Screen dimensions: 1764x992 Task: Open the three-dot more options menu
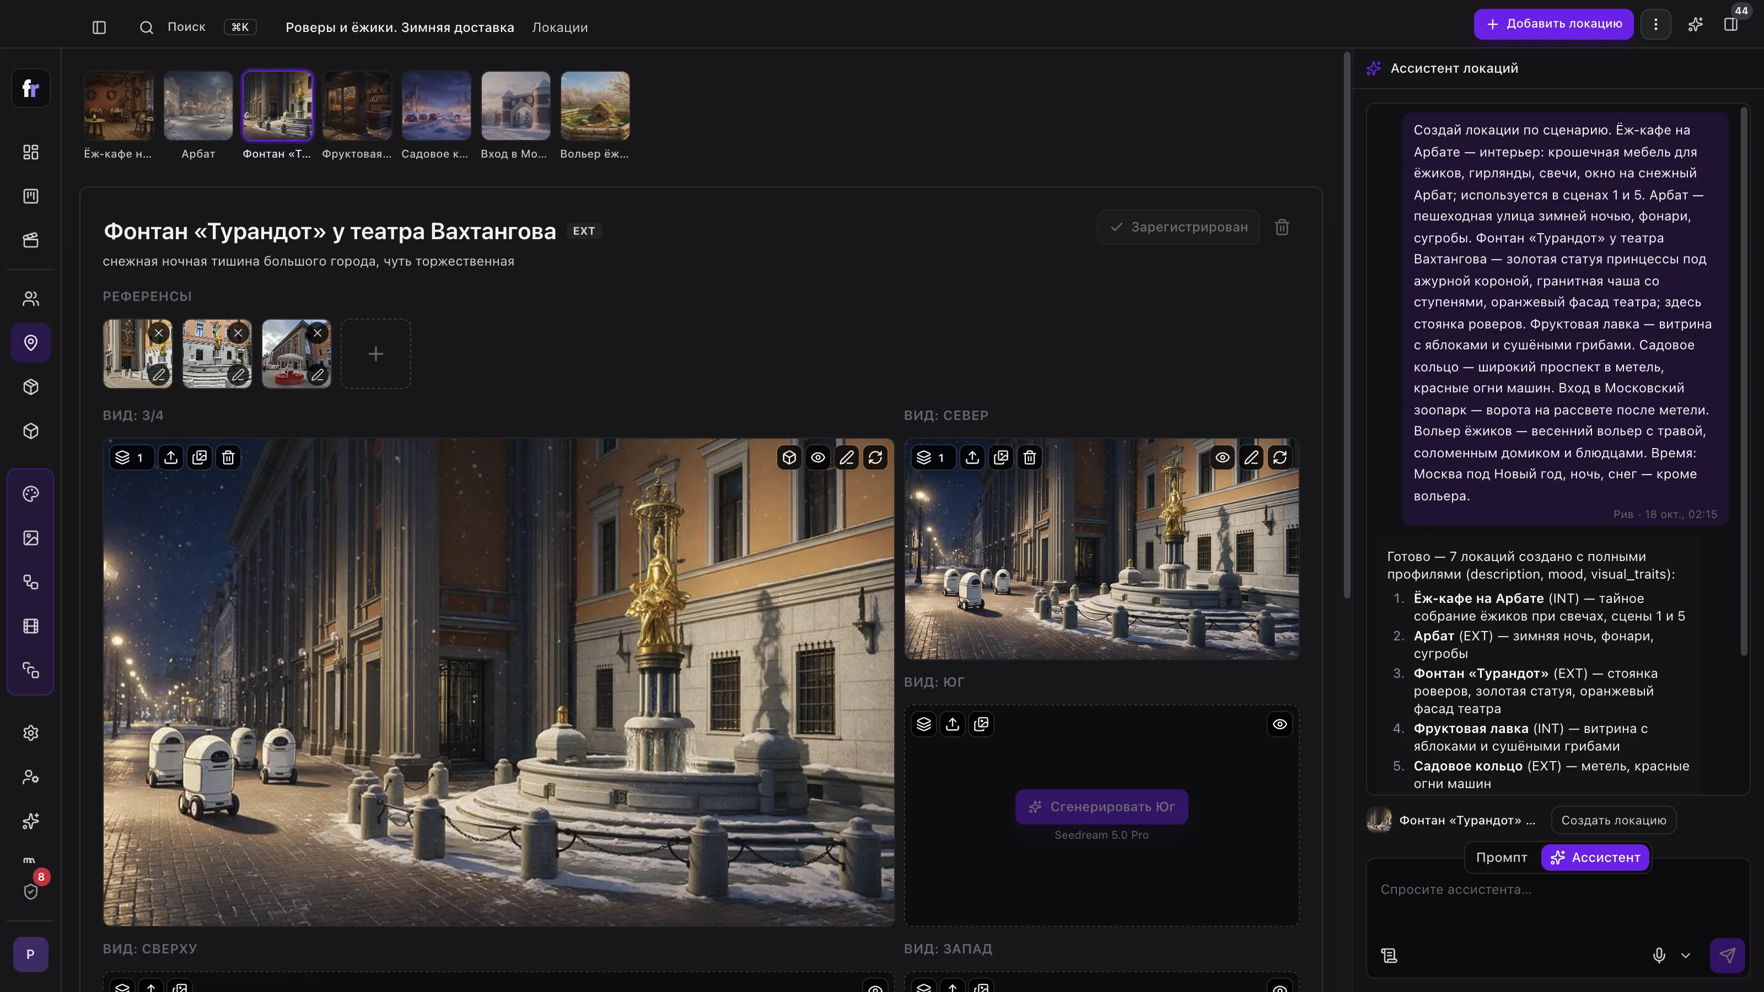1656,25
